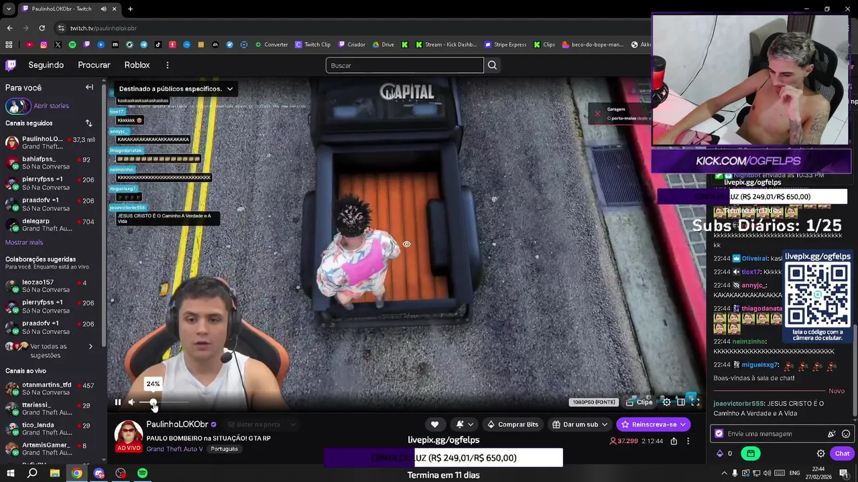Open chat celebration party icon
Image resolution: width=858 pixels, height=482 pixels.
point(832,434)
